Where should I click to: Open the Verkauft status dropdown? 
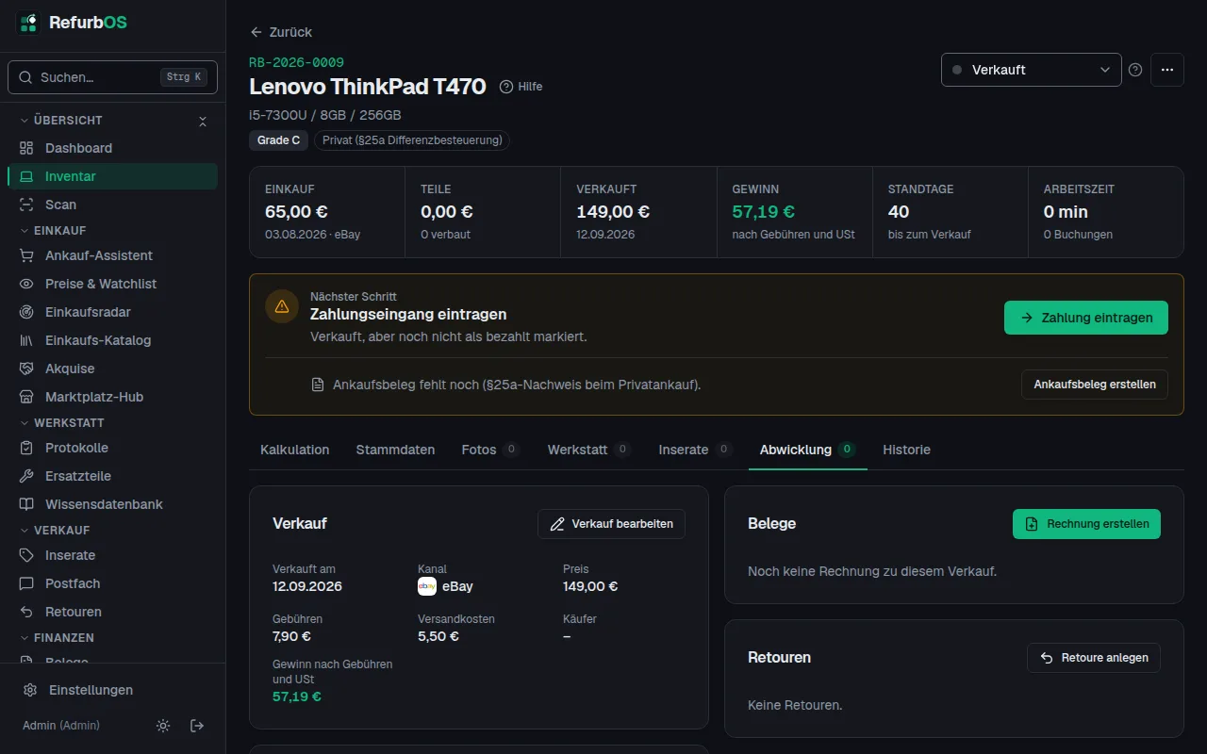1032,70
